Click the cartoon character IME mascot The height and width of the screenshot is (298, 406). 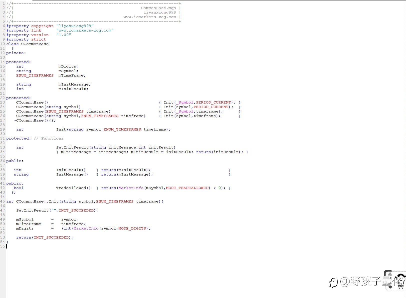(x=400, y=281)
